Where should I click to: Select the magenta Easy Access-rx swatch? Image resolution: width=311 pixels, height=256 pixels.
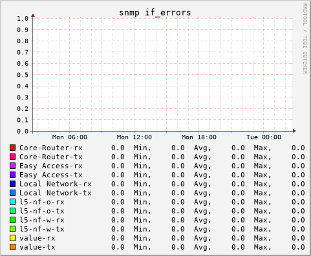click(x=13, y=166)
